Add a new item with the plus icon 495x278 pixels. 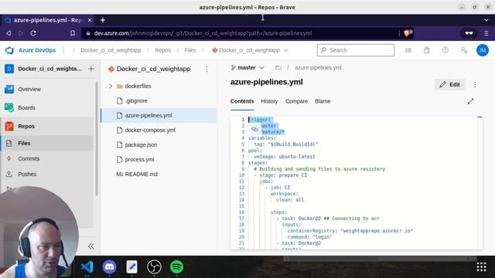tap(91, 69)
